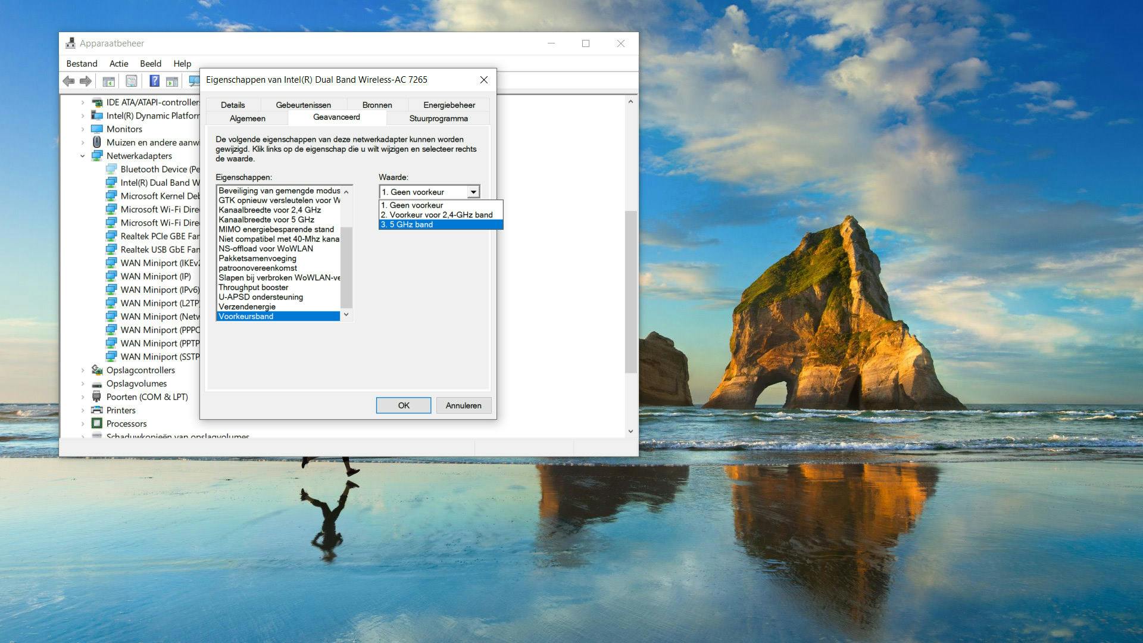Select the Processors device category icon

(96, 424)
